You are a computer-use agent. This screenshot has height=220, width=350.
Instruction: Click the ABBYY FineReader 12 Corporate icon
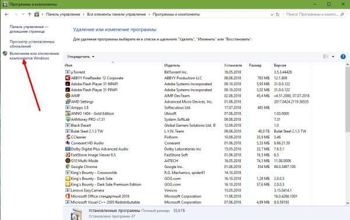point(68,78)
